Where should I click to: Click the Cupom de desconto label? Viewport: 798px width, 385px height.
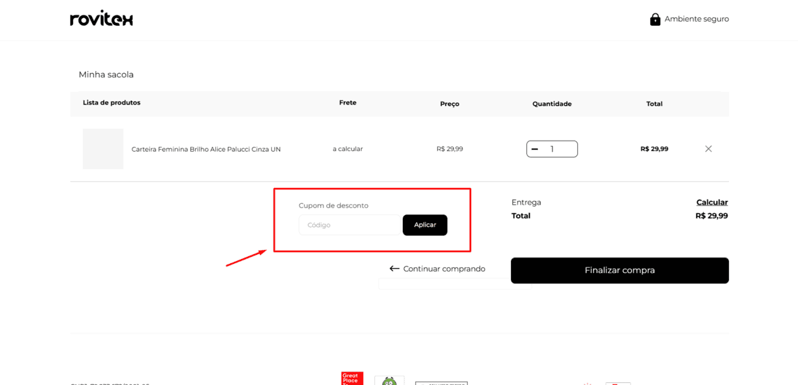(x=333, y=205)
